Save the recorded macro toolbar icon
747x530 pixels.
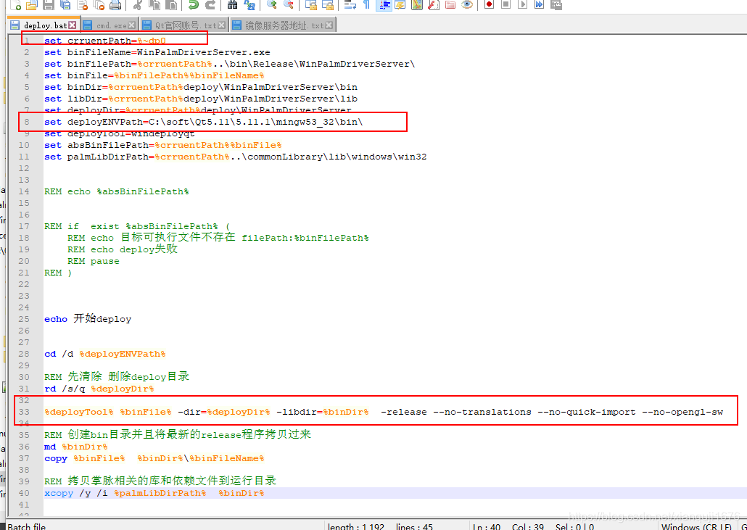click(556, 5)
